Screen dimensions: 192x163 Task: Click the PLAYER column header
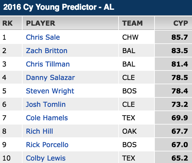point(41,23)
